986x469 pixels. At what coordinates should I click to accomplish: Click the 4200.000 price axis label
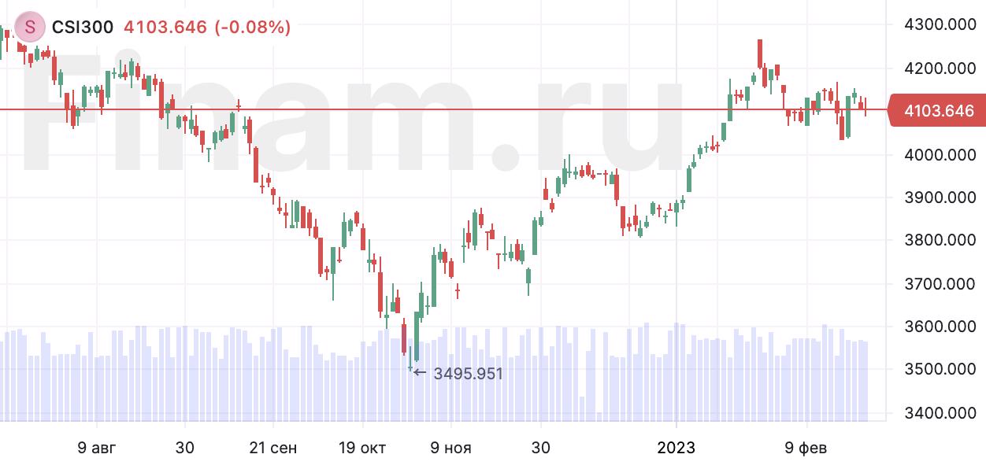[940, 68]
